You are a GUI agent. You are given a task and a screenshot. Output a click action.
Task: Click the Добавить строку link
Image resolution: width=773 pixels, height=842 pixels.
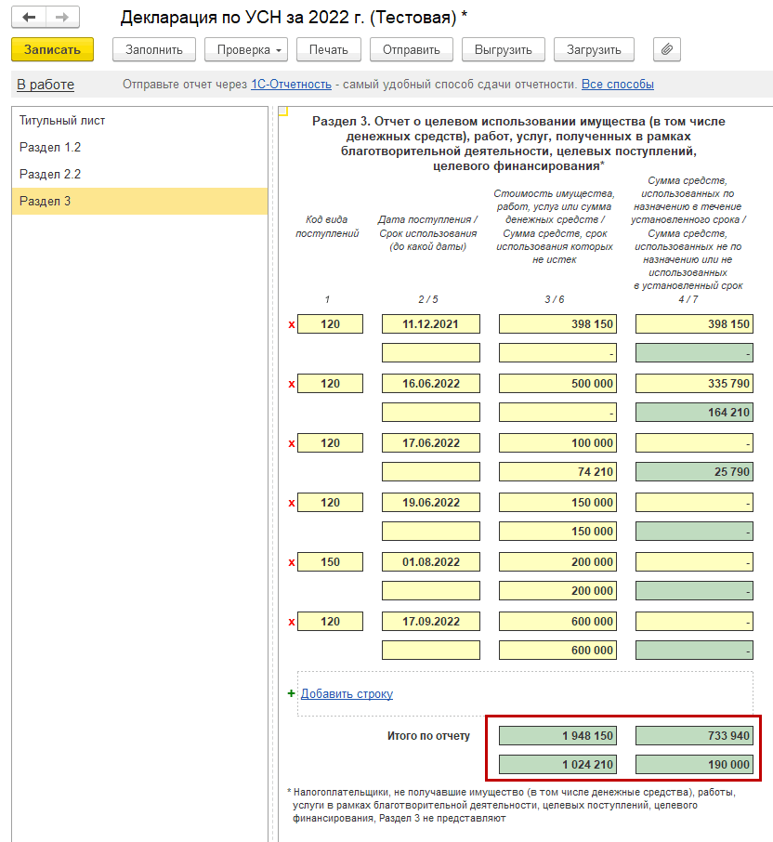pyautogui.click(x=347, y=693)
